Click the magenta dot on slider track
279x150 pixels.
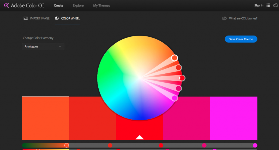click(x=255, y=145)
